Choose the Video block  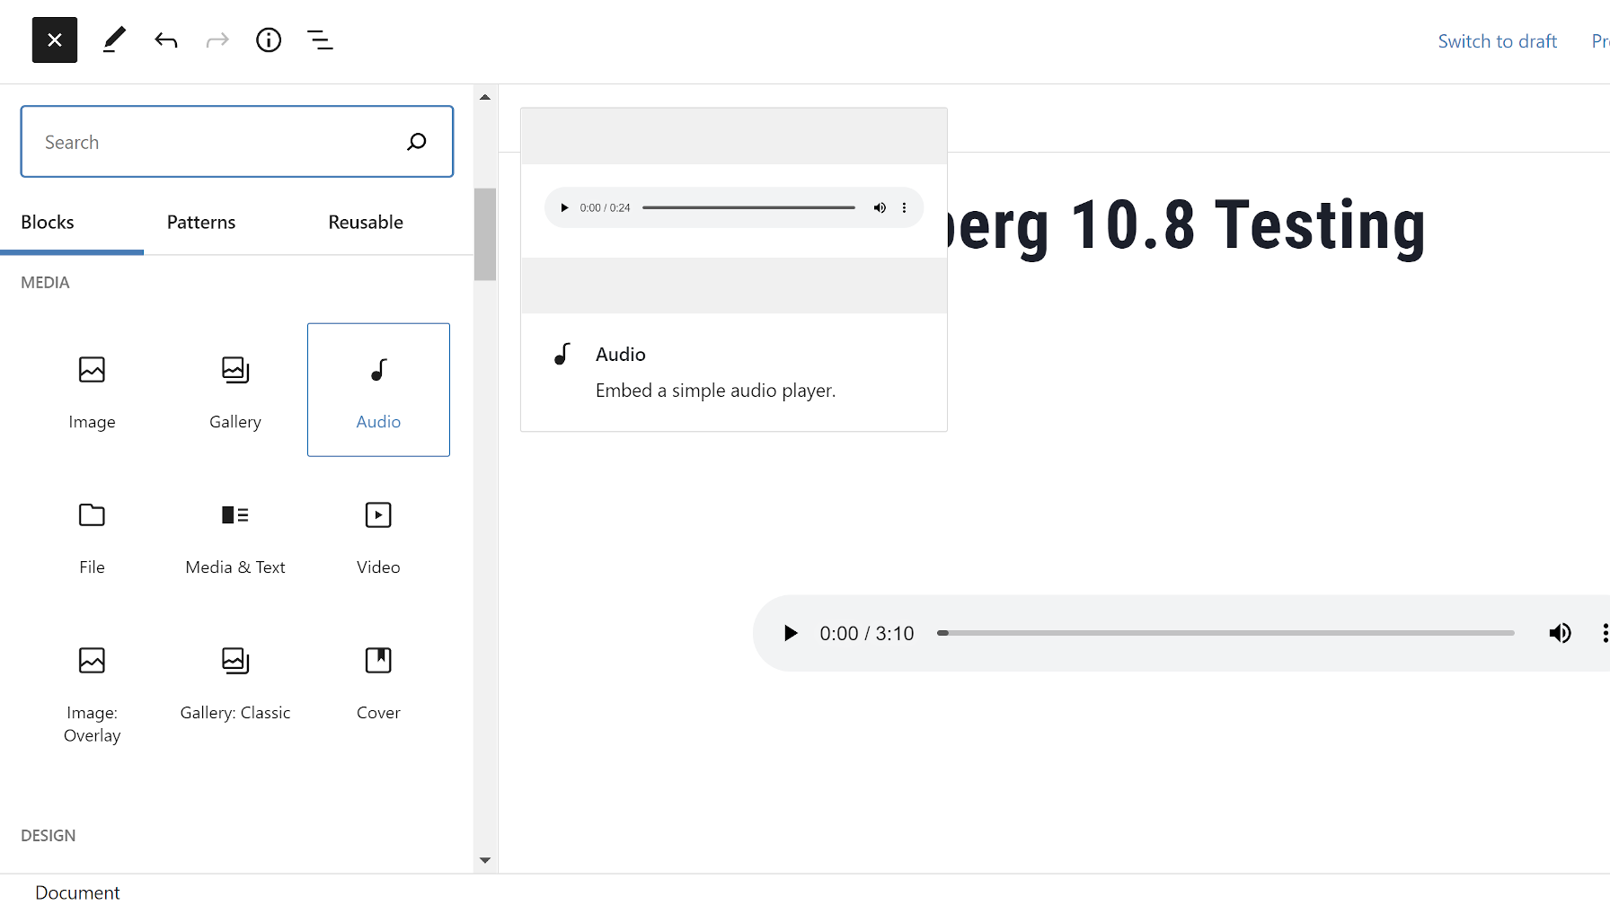pos(377,536)
